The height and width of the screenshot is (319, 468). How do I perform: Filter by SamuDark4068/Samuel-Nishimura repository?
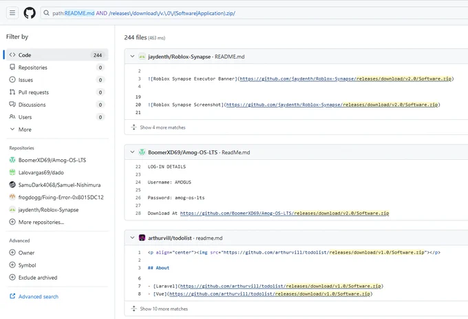(x=59, y=185)
